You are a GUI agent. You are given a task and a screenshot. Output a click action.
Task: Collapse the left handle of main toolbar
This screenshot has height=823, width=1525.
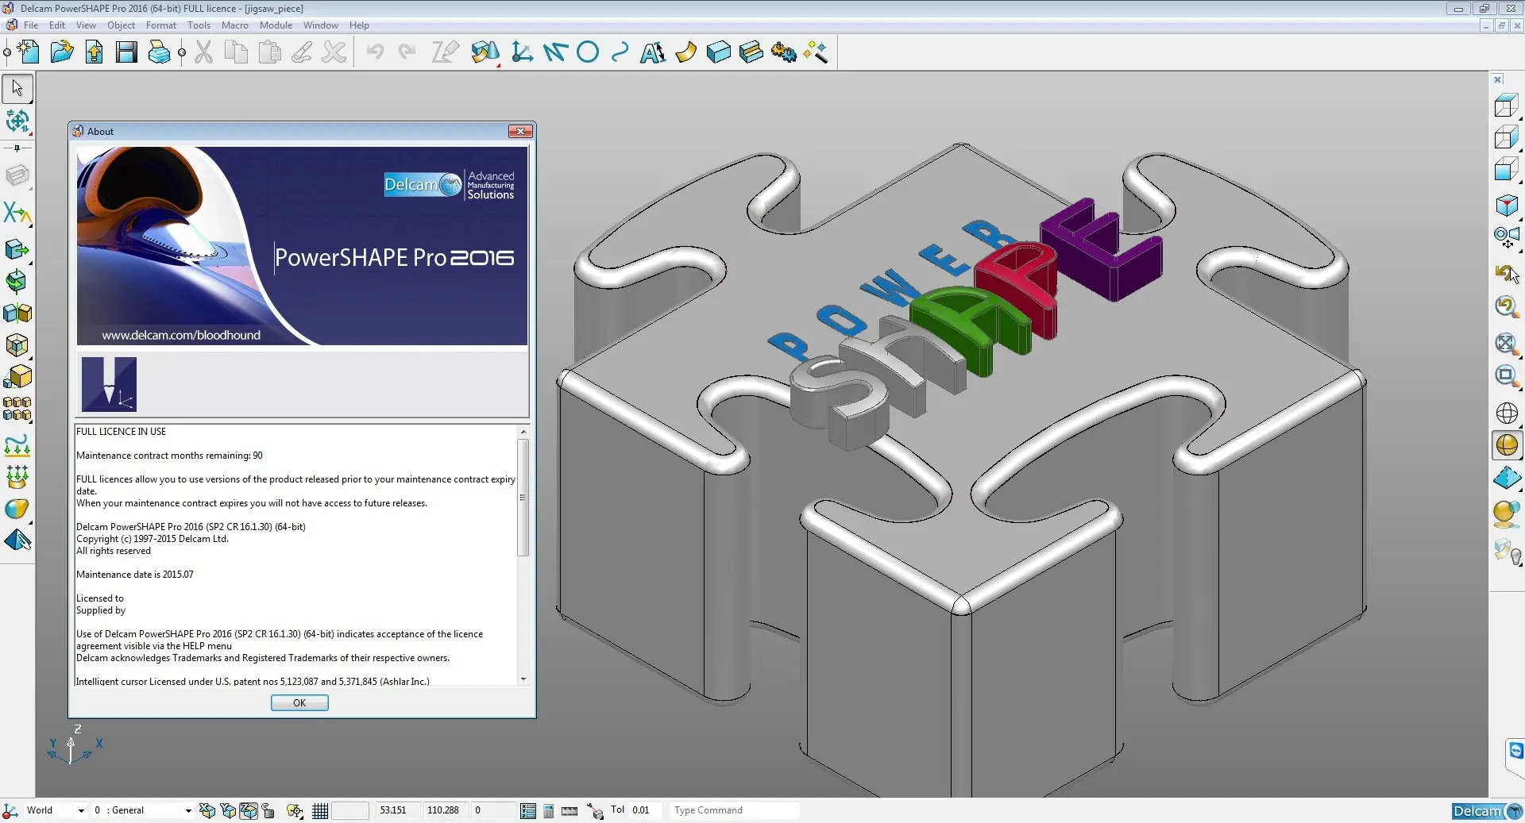coord(7,52)
